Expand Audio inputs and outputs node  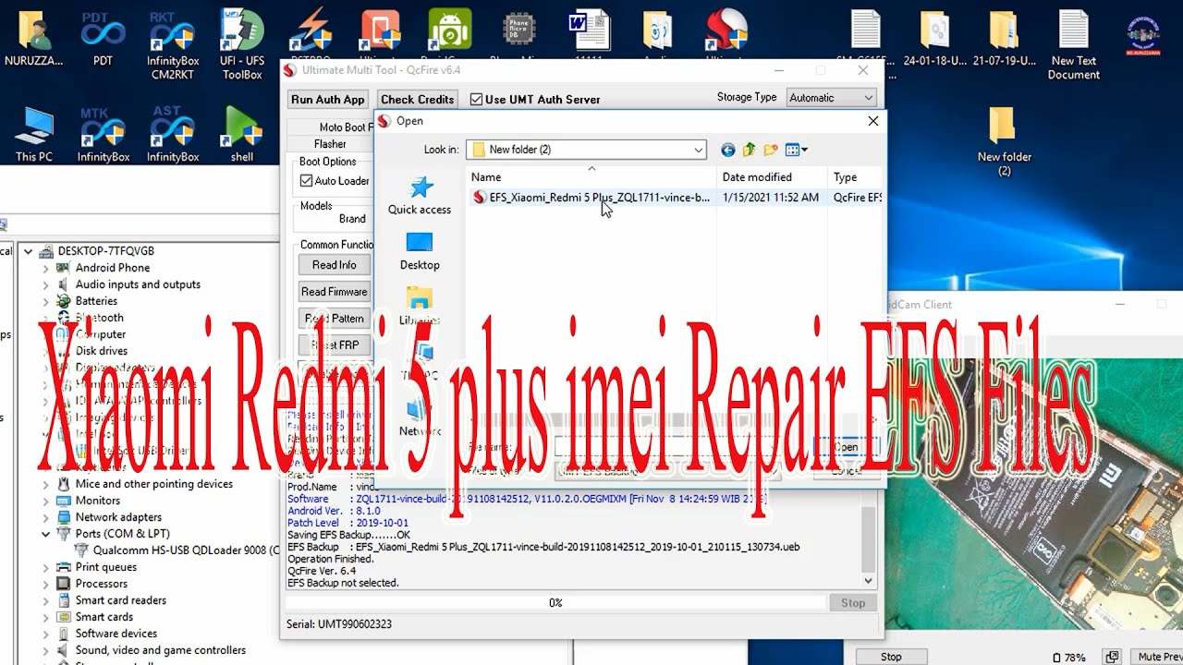coord(45,284)
